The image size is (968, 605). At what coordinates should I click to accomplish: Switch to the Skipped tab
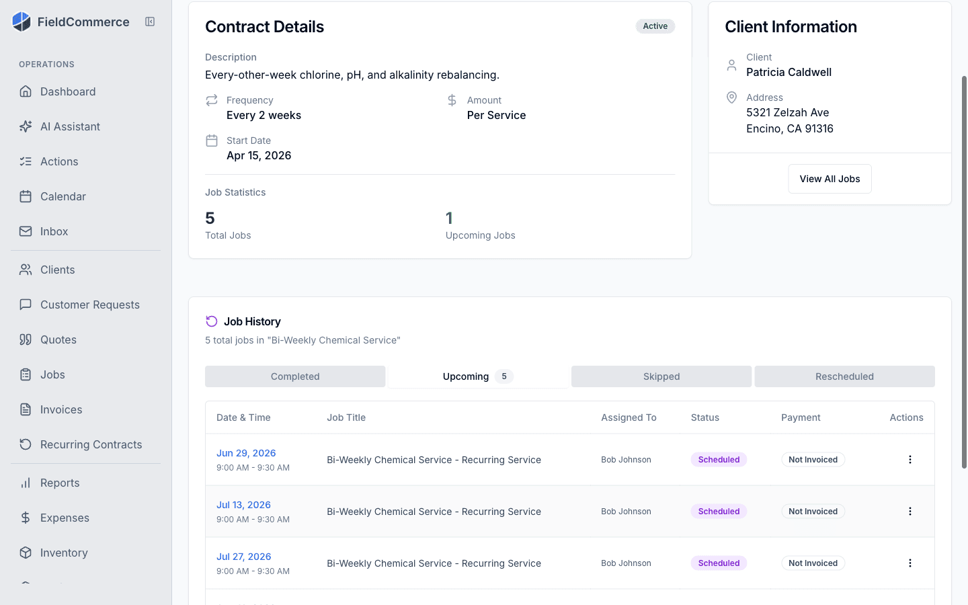(x=661, y=376)
